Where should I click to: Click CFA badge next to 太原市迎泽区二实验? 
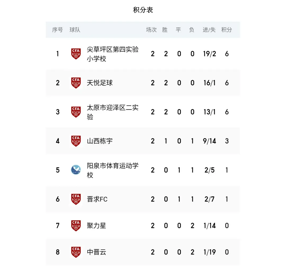(x=76, y=112)
